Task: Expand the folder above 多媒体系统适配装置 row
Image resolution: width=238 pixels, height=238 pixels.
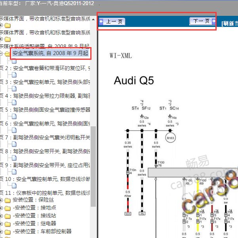Action: (1, 39)
